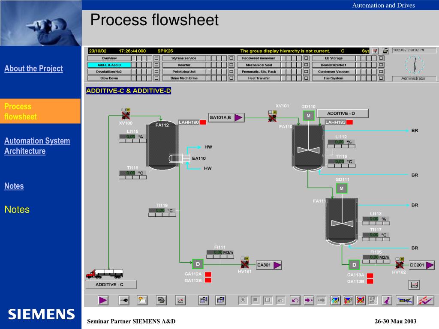Click the red-crossed screen toolbar icon
Screen dimensions: 439x329
coord(361,300)
